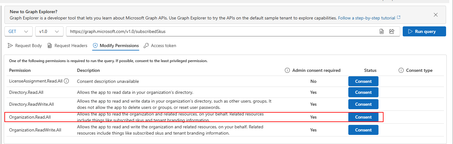Consent to Directory.Read.All permission
The height and width of the screenshot is (144, 453).
[x=363, y=92]
